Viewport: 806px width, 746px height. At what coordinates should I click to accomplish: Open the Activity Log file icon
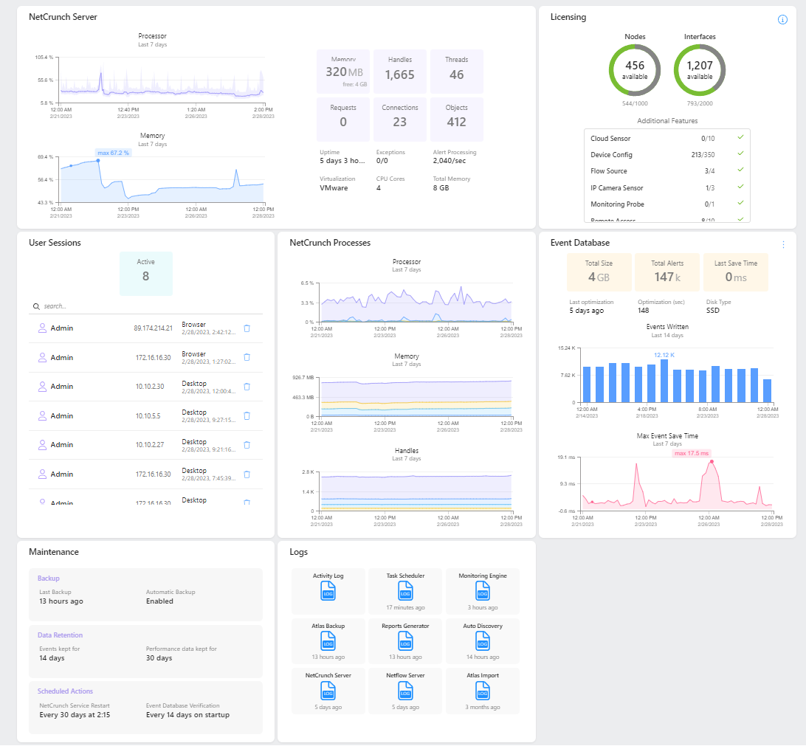[x=328, y=593]
